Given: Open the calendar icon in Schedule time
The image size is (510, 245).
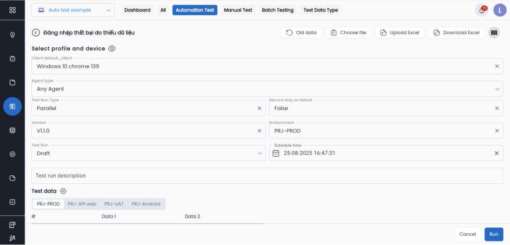Looking at the screenshot, I should tap(276, 153).
